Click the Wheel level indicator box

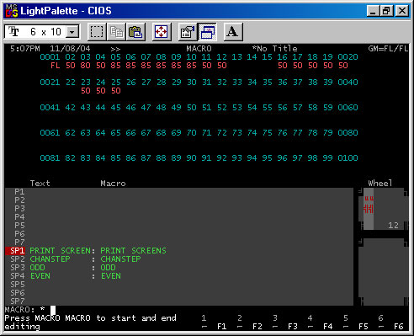point(383,209)
